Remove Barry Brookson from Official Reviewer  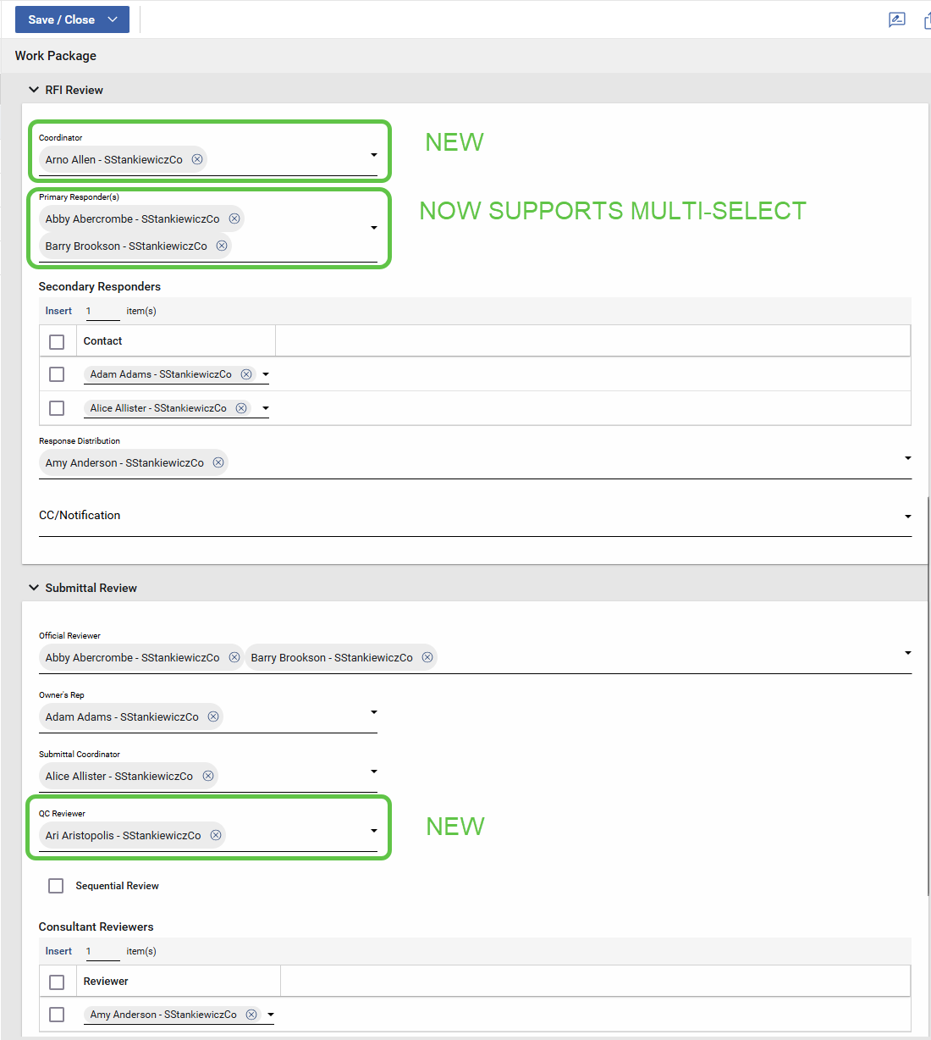[427, 657]
